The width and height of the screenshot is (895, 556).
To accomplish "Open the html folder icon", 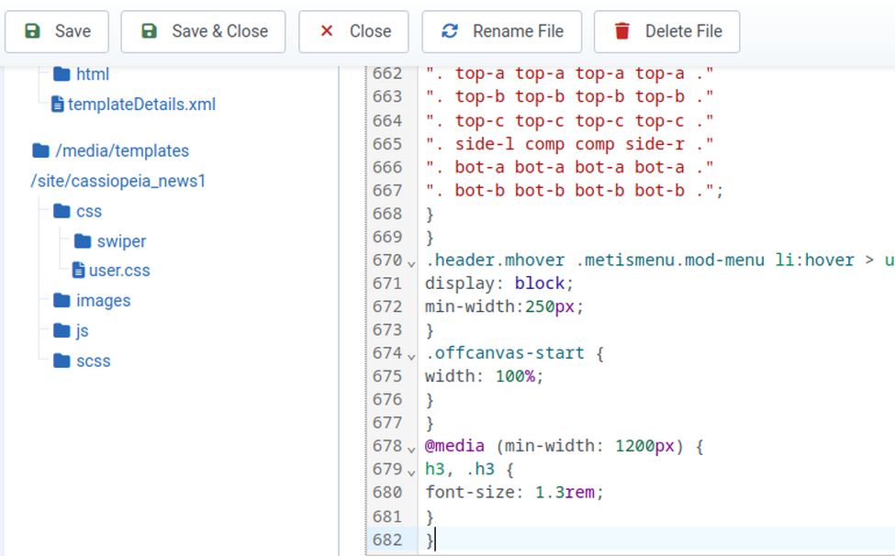I will [x=62, y=74].
